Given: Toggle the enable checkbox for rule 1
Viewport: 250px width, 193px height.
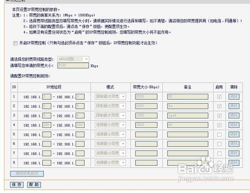Looking at the screenshot, I should tap(219, 97).
